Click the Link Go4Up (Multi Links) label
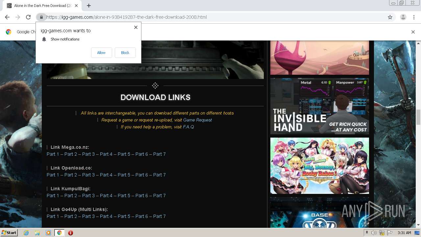This screenshot has width=421, height=237. 79,209
